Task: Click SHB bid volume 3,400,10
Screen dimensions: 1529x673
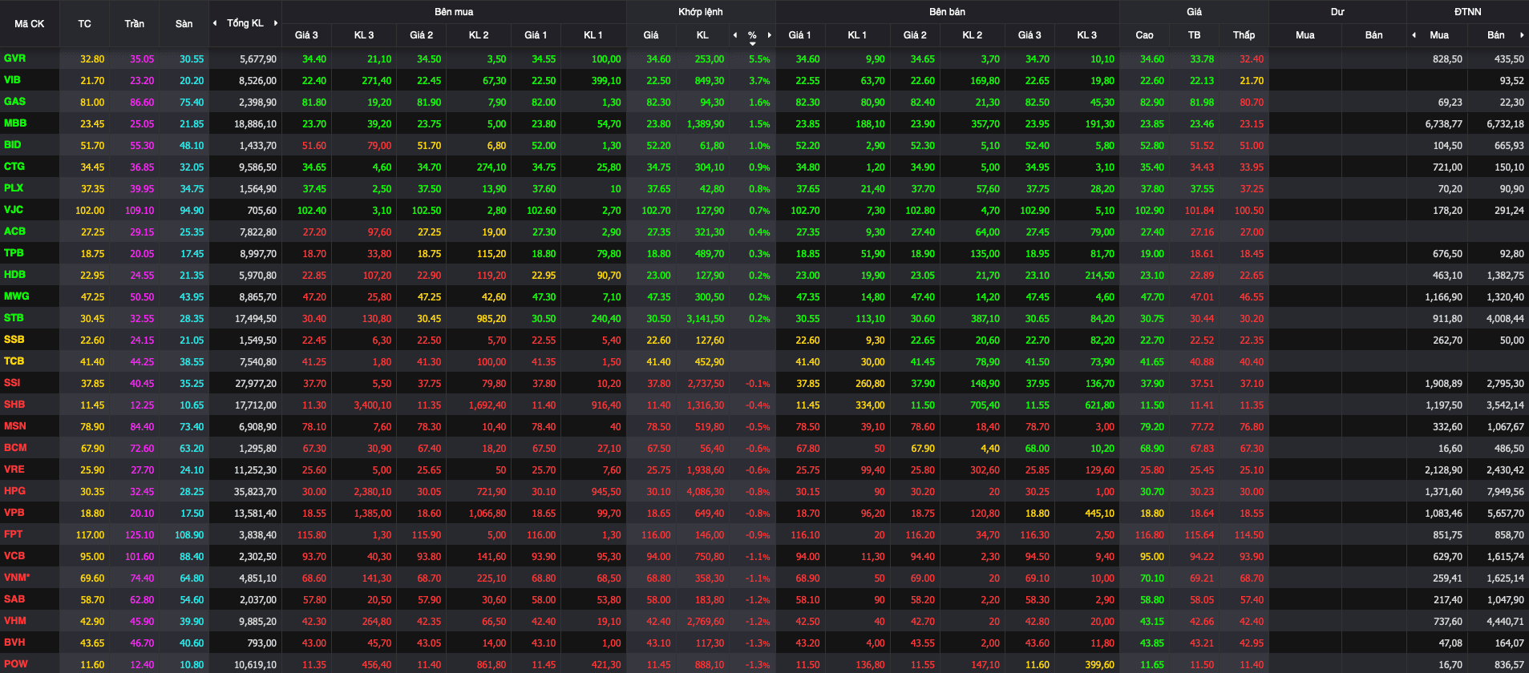Action: 373,405
